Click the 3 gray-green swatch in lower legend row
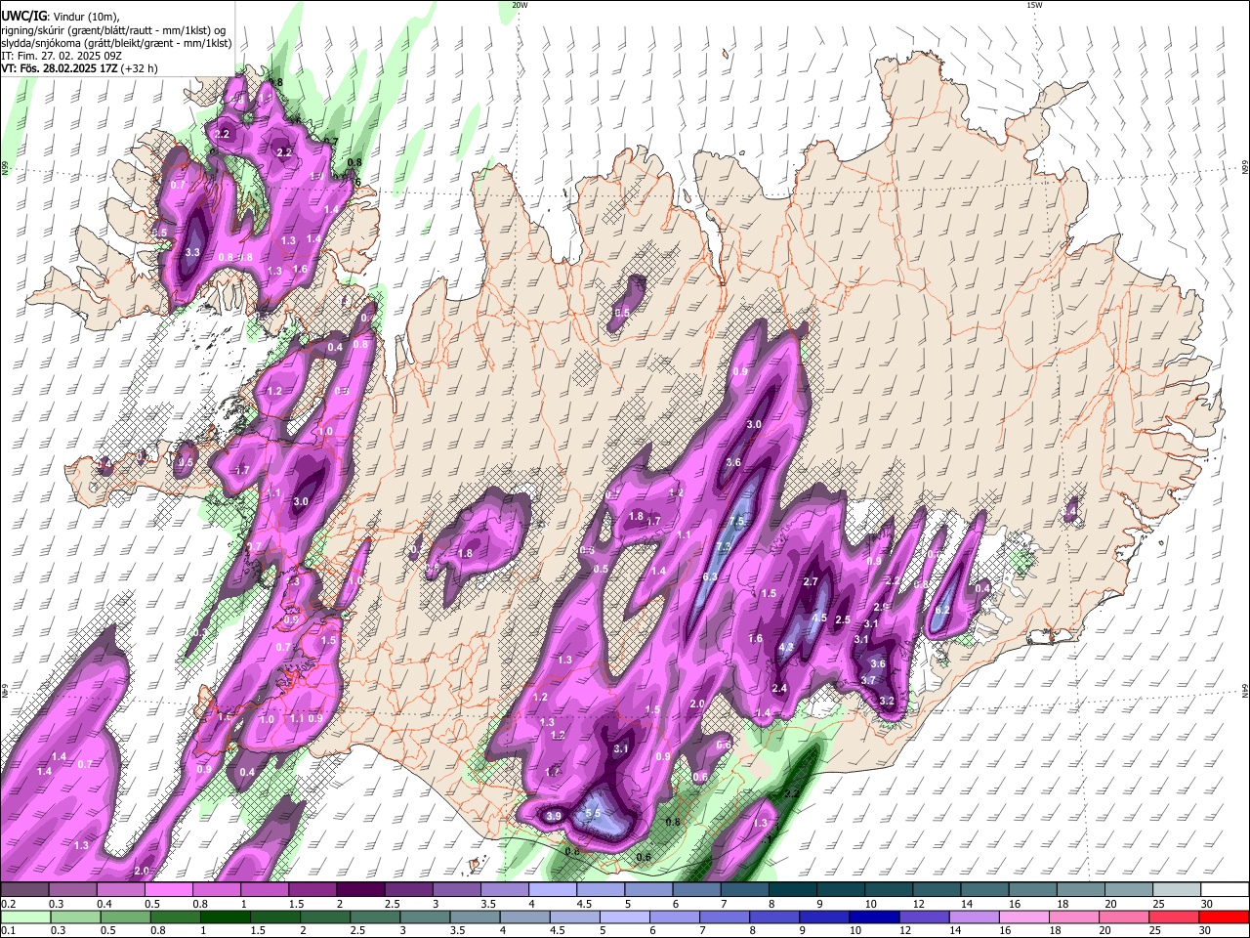The height and width of the screenshot is (938, 1250). click(425, 917)
